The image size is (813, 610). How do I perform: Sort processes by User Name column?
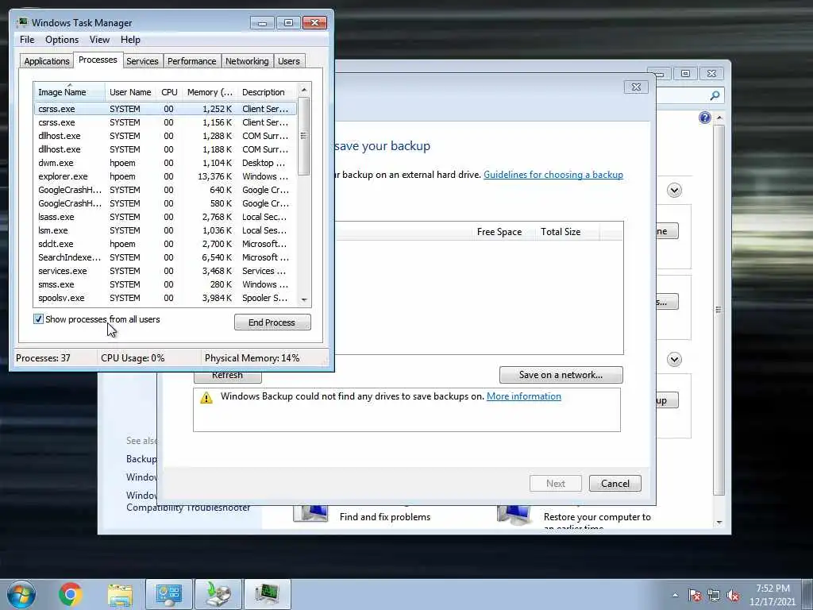tap(130, 92)
